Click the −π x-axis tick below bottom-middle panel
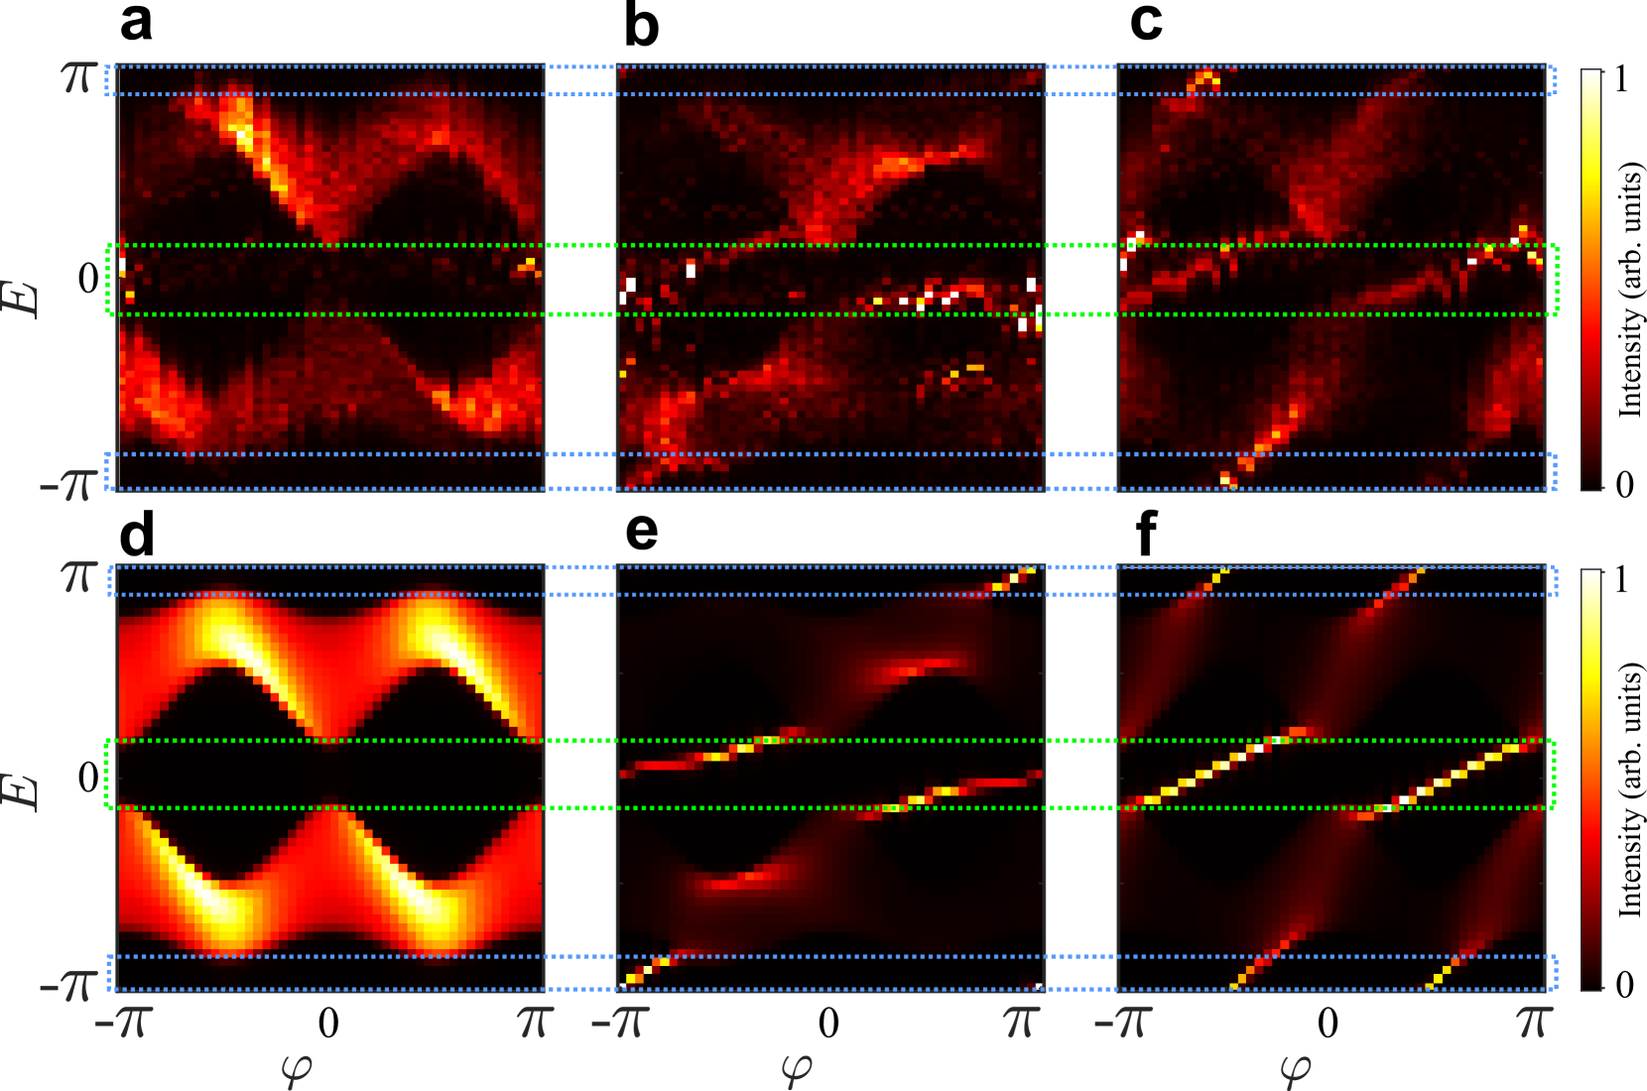 [621, 1022]
